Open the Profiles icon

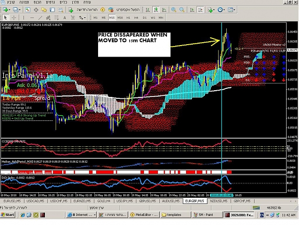point(15,10)
